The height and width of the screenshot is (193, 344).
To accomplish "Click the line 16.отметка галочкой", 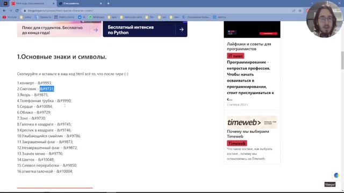I will pyautogui.click(x=45, y=171).
